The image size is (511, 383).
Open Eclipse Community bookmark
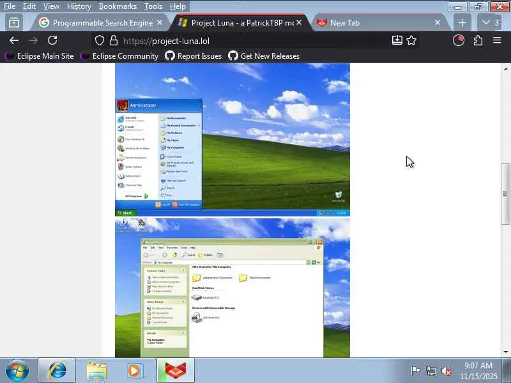(x=119, y=56)
